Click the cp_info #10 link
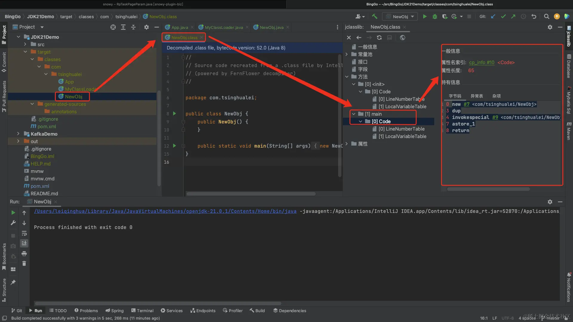 [x=481, y=62]
